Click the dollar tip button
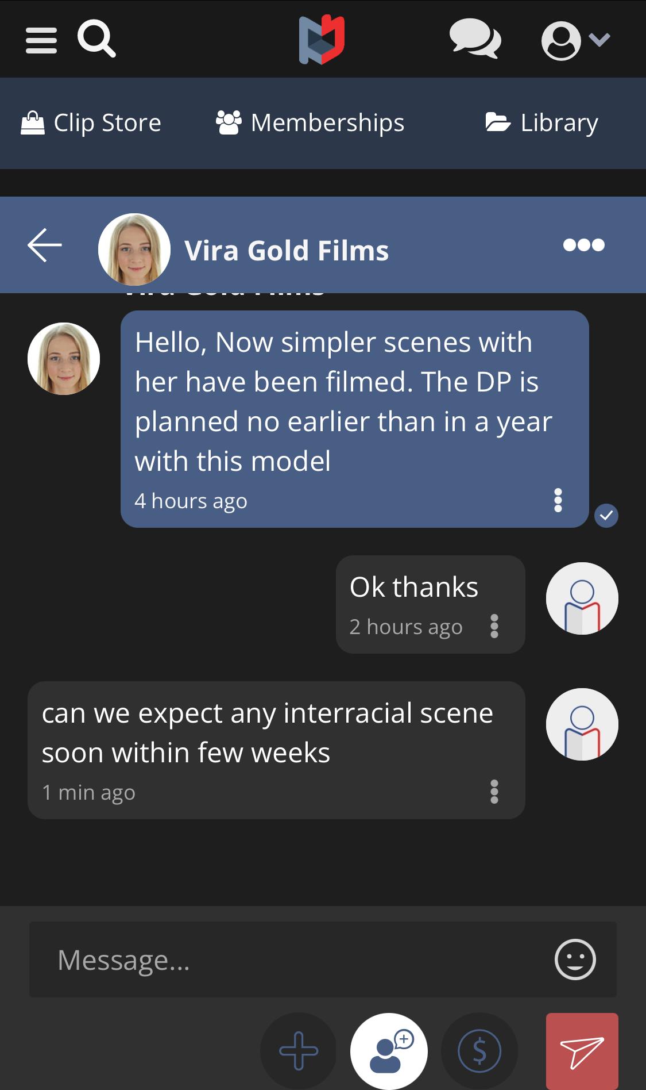646x1090 pixels. coord(479,1051)
